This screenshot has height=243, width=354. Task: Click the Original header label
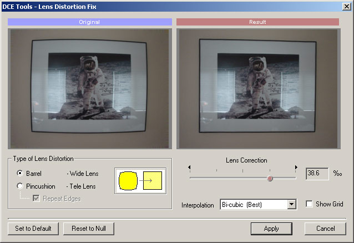90,22
